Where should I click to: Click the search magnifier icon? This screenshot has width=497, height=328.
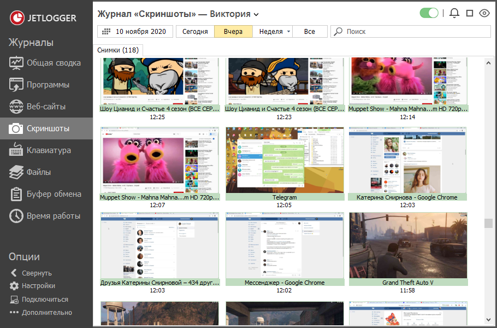[338, 31]
